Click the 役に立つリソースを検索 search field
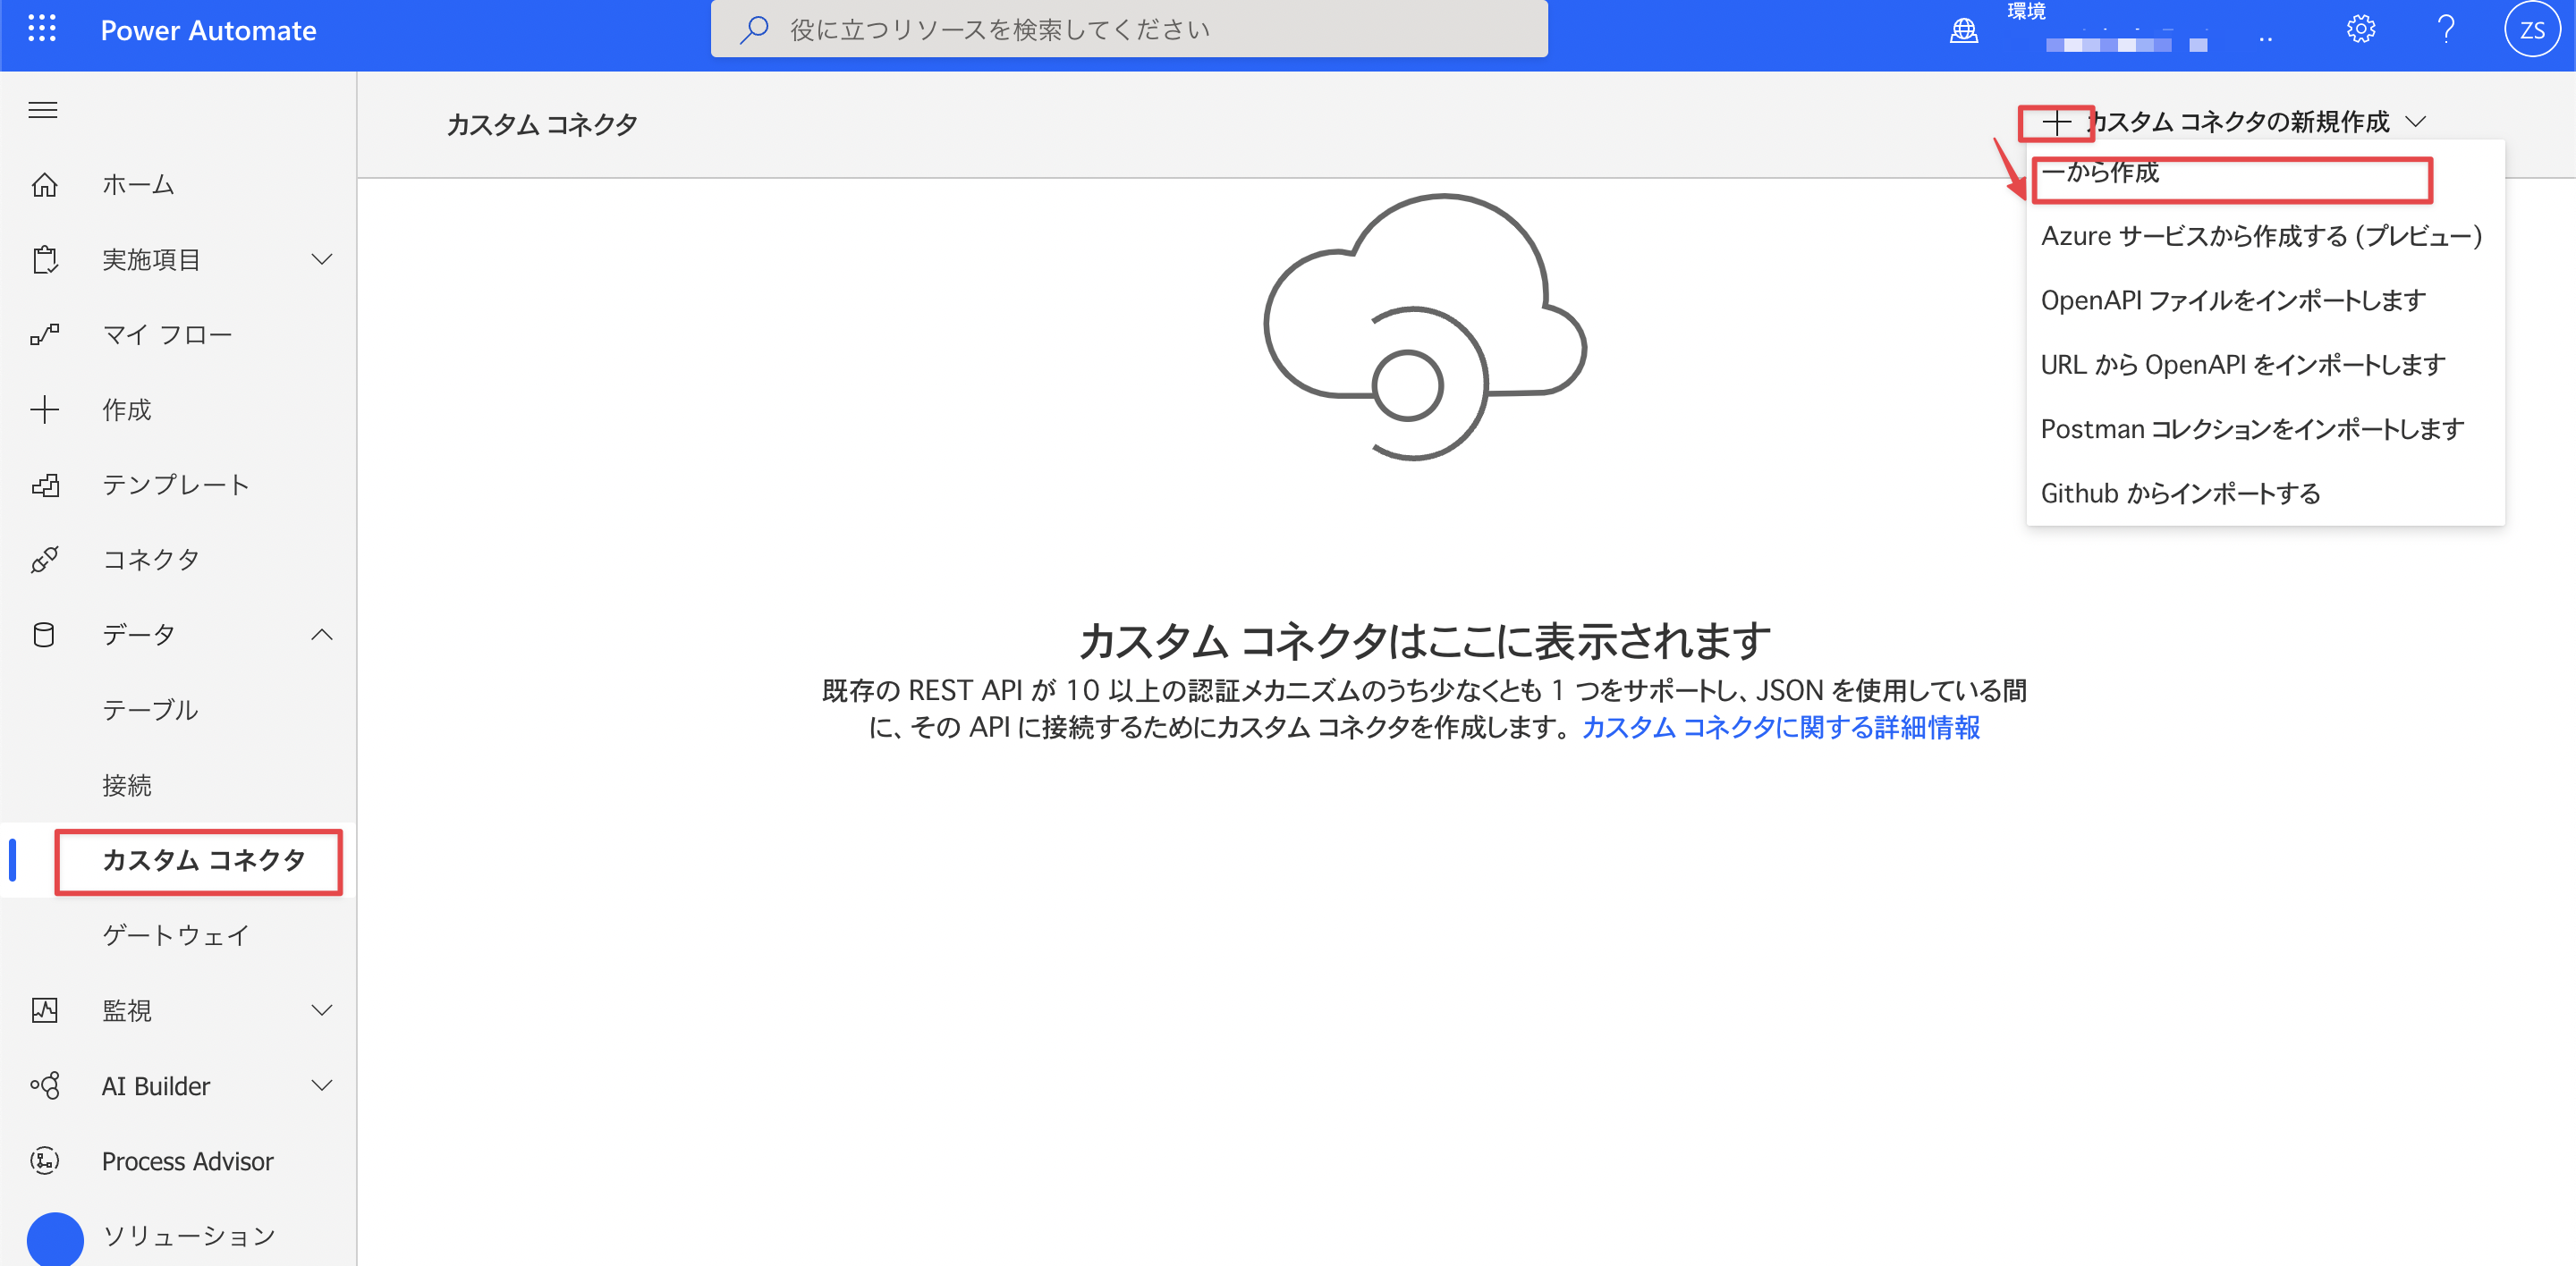Viewport: 2576px width, 1266px height. (x=1129, y=29)
